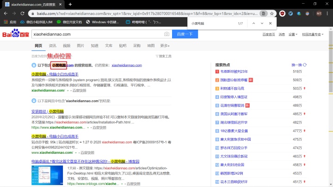Viewport: 333px width, 187px height.
Task: Switch to the 文库 tab
Action: [x=109, y=46]
